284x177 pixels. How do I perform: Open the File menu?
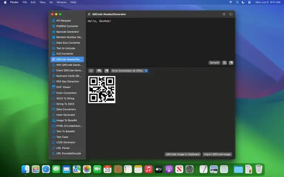click(x=25, y=2)
